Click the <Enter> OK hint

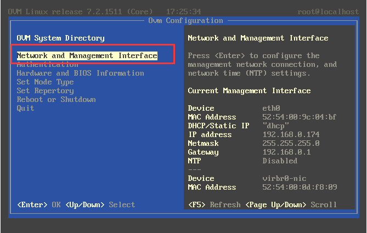(39, 204)
